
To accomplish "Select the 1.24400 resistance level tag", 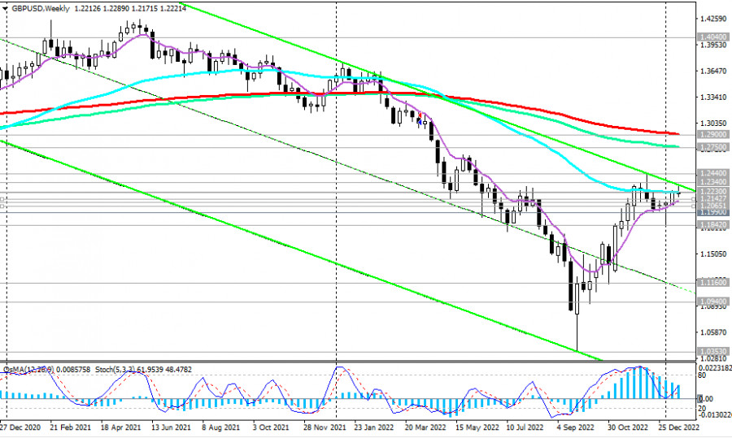I will [712, 173].
